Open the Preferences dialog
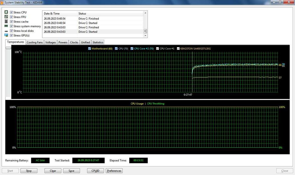 pos(114,171)
